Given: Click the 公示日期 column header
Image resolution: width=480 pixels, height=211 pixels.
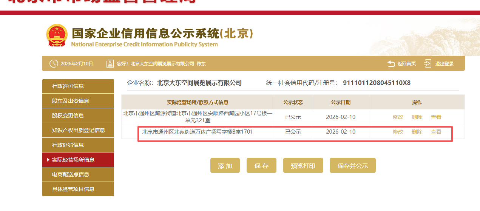Looking at the screenshot, I should tap(341, 102).
